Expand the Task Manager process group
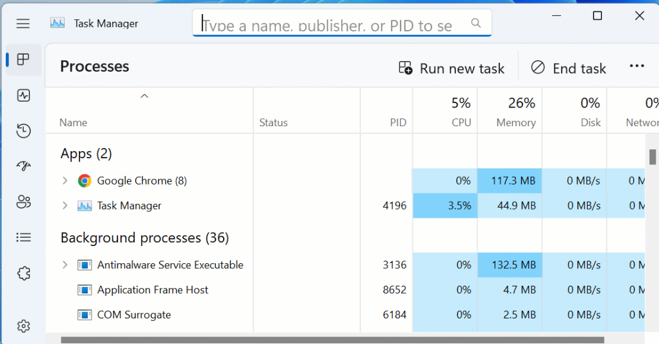This screenshot has height=344, width=659. [x=65, y=206]
